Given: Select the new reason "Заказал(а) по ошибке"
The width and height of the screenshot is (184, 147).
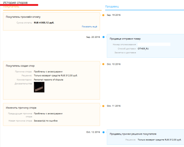Looking at the screenshot, I should [46, 121].
